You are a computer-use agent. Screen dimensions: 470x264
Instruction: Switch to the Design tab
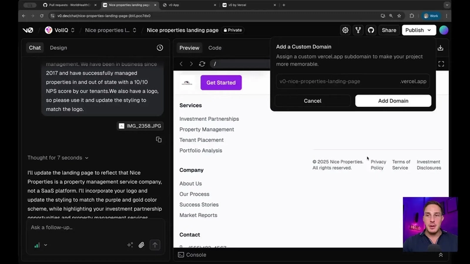coord(58,48)
